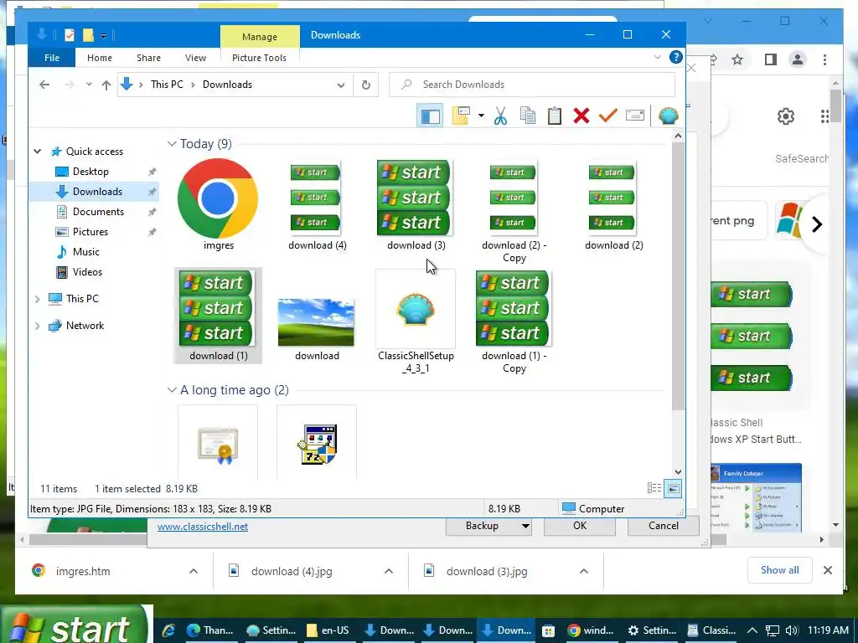Image resolution: width=858 pixels, height=643 pixels.
Task: Open Google settings gear icon in Chrome
Action: click(x=786, y=116)
